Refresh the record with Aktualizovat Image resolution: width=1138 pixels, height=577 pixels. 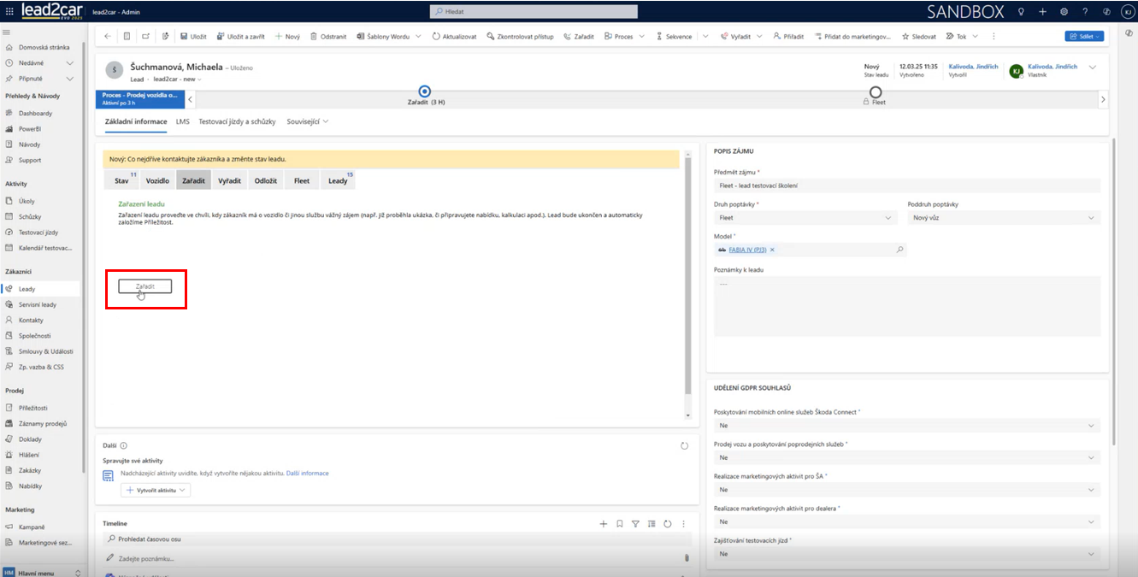pyautogui.click(x=436, y=37)
